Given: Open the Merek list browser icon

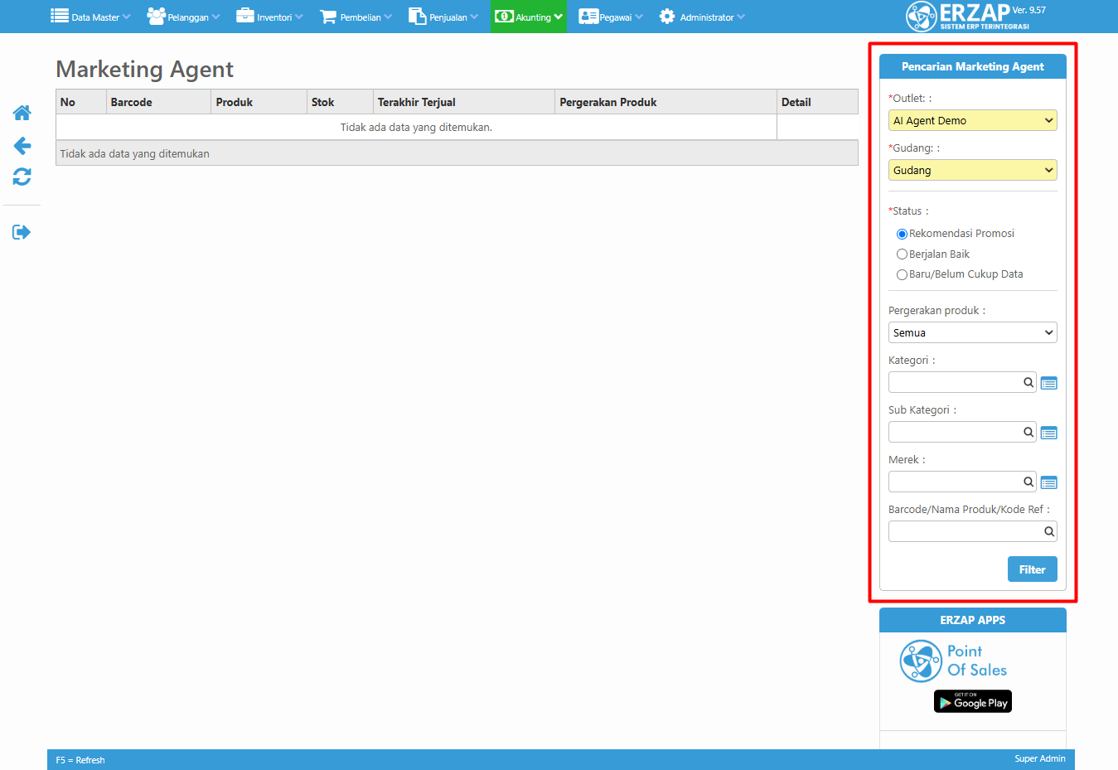Looking at the screenshot, I should click(x=1048, y=482).
